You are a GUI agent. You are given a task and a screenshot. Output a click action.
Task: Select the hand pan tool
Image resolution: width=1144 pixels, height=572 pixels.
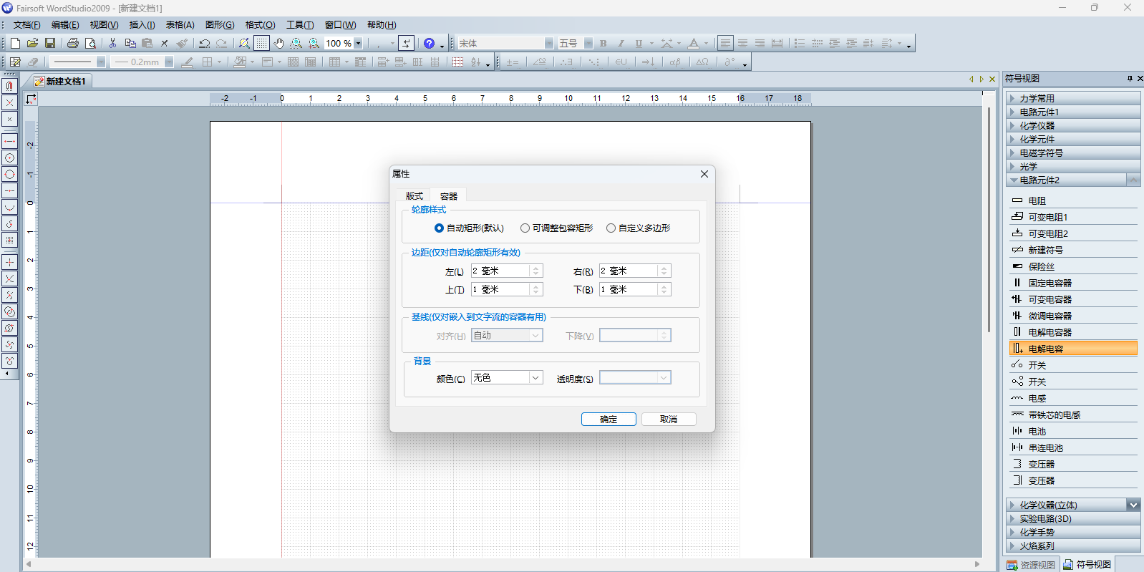coord(279,44)
